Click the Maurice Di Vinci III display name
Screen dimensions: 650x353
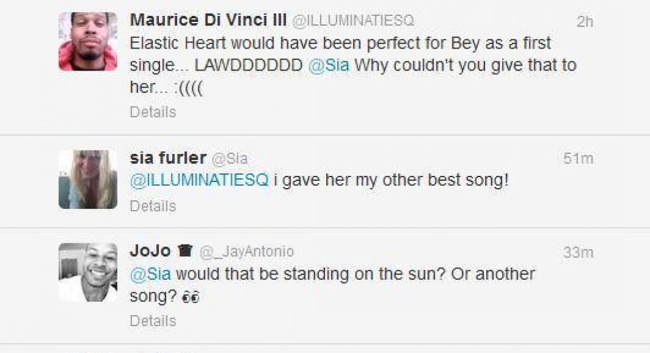[208, 20]
